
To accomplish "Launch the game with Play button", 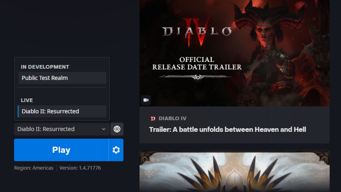I will 61,150.
